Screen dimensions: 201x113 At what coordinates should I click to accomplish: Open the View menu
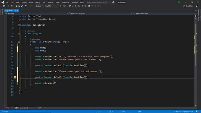pyautogui.click(x=18, y=3)
